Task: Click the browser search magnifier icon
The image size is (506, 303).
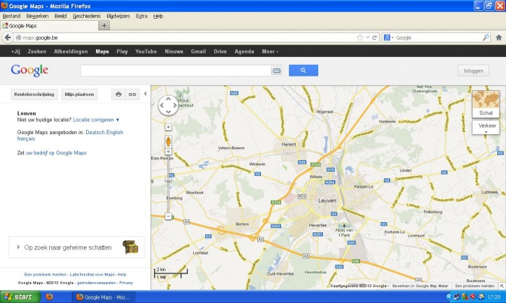Action: click(x=486, y=38)
